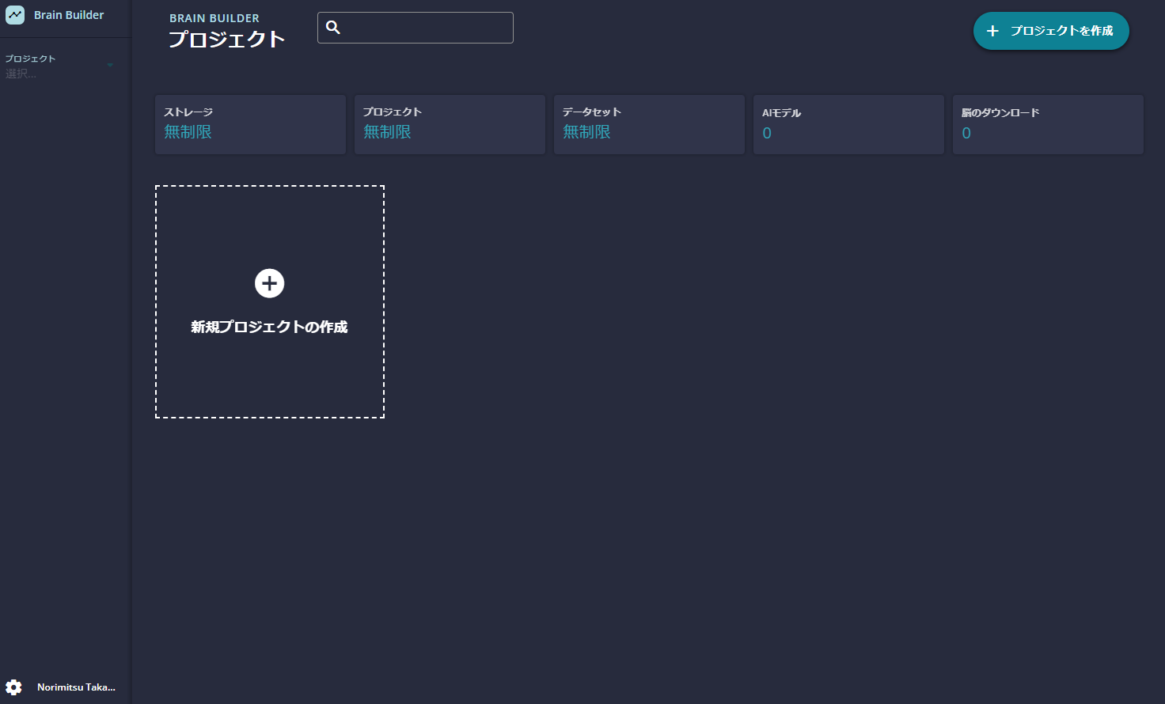The height and width of the screenshot is (704, 1165).
Task: Click the AIモデル count card
Action: click(848, 124)
